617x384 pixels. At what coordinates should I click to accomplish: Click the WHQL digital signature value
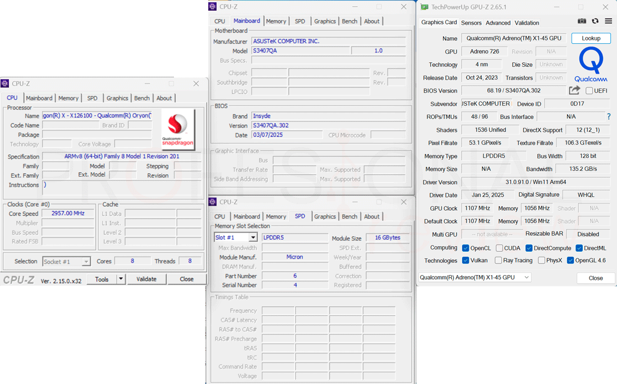click(586, 195)
